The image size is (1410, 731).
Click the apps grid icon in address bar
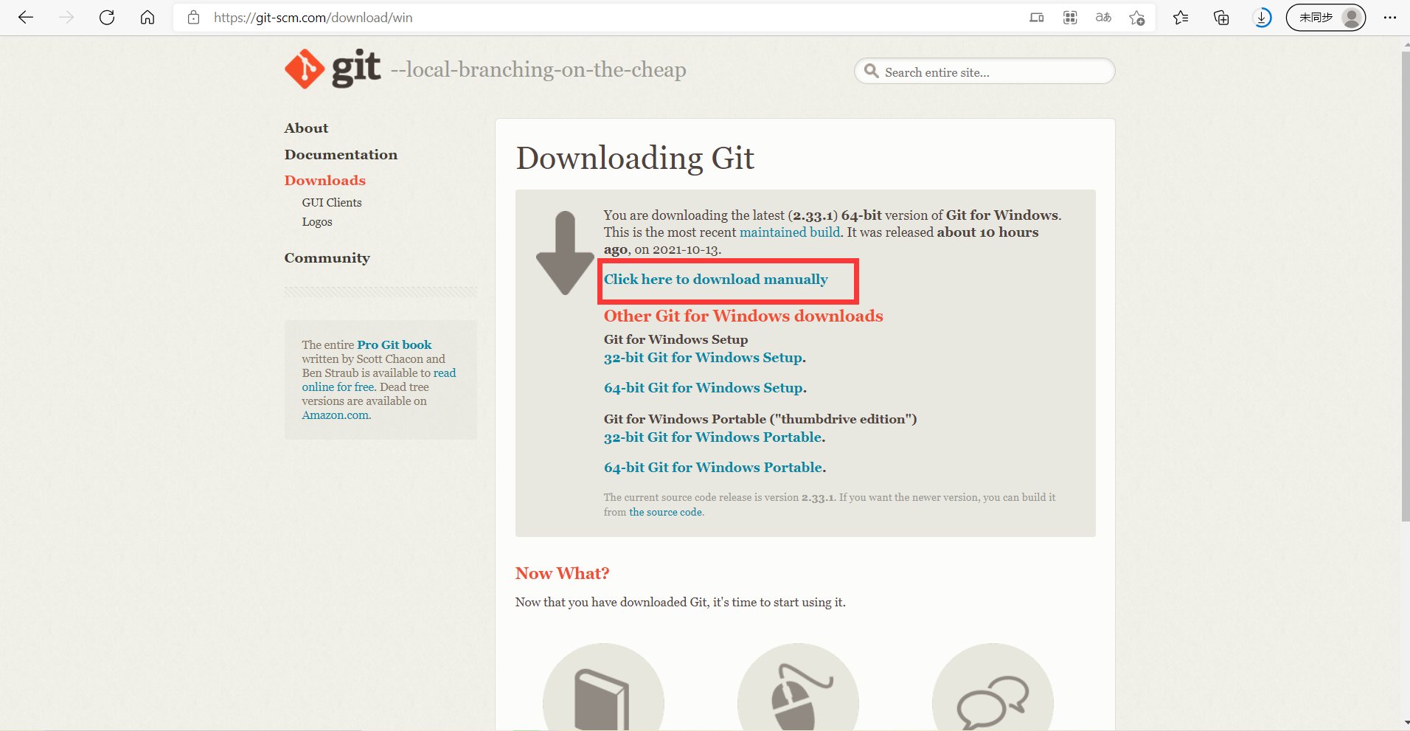pyautogui.click(x=1070, y=18)
